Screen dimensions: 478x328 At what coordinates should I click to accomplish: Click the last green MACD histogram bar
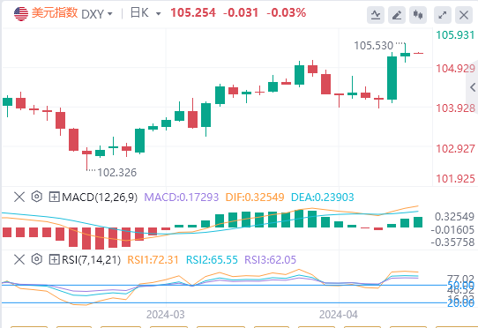(x=418, y=222)
